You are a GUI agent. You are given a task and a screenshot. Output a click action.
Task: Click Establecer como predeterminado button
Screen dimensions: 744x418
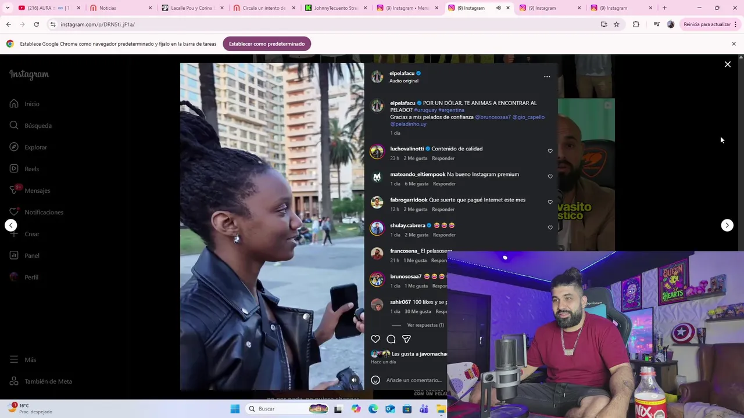[x=267, y=44]
